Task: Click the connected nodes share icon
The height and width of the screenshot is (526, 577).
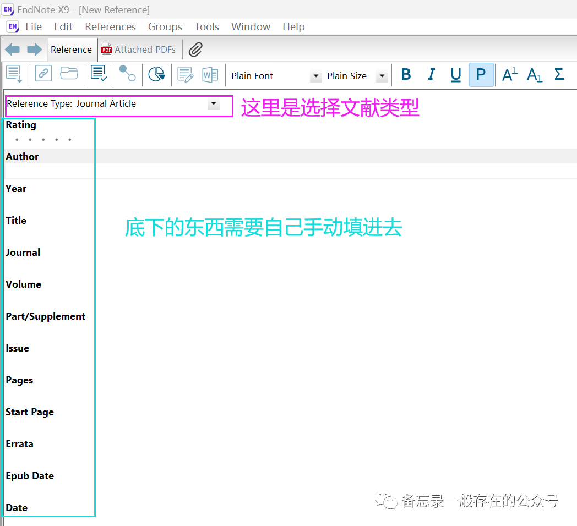Action: click(127, 73)
